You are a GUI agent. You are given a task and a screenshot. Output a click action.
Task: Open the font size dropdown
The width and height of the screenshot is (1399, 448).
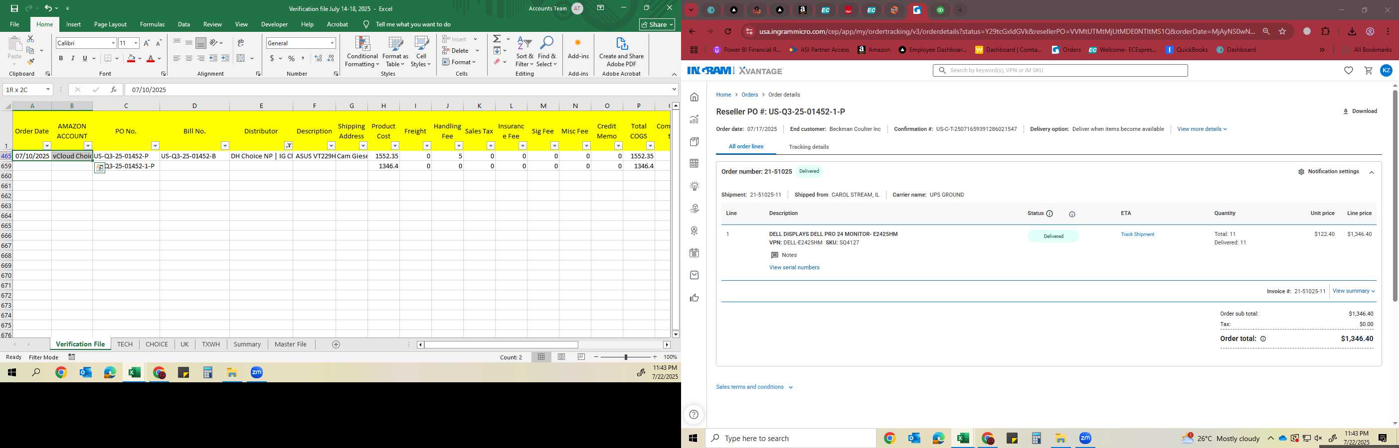coord(136,43)
